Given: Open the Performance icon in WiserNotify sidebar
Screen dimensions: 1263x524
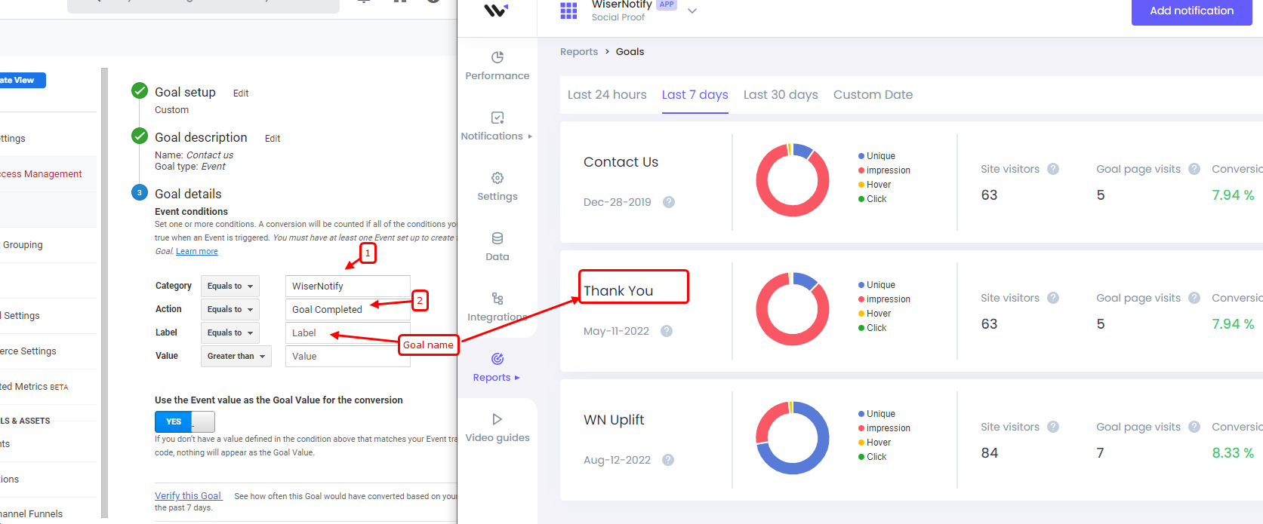Looking at the screenshot, I should tap(497, 57).
